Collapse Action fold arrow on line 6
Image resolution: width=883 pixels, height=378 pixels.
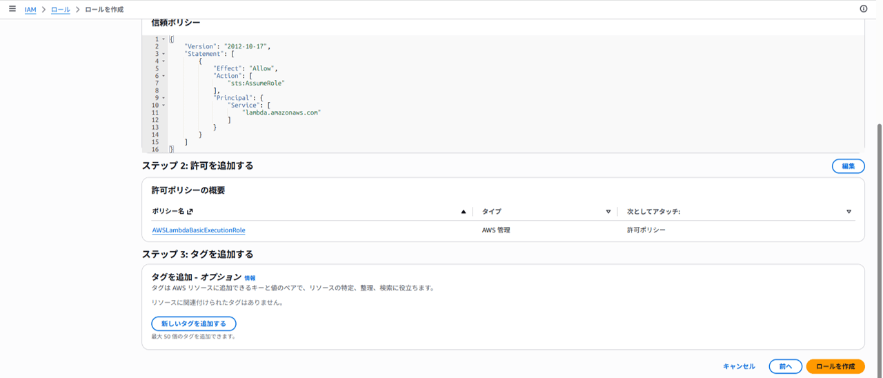[x=163, y=76]
